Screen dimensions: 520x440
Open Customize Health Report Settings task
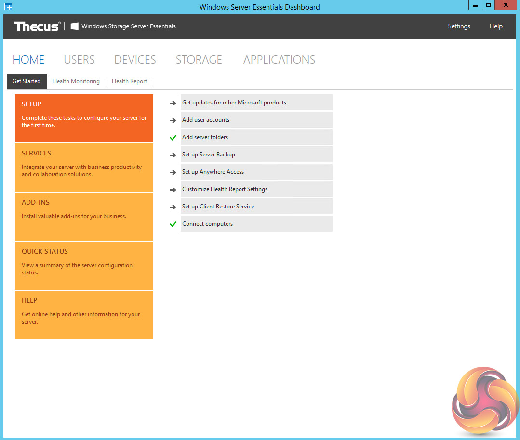(x=256, y=189)
